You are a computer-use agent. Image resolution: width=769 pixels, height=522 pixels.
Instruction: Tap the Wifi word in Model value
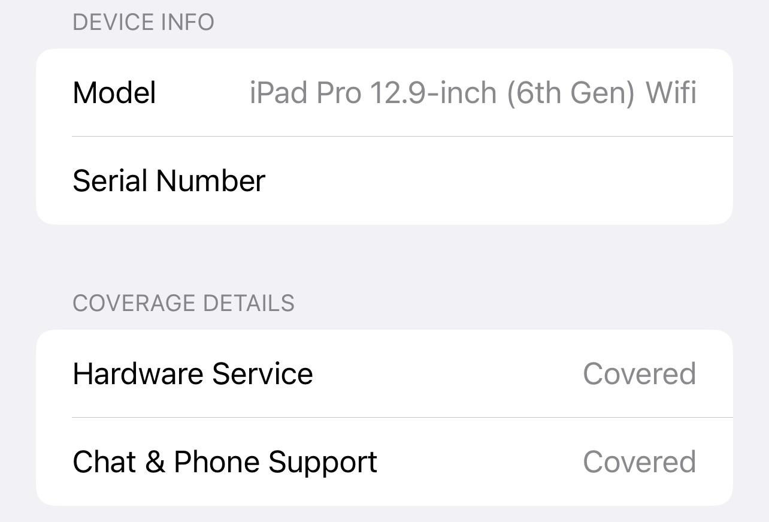670,93
